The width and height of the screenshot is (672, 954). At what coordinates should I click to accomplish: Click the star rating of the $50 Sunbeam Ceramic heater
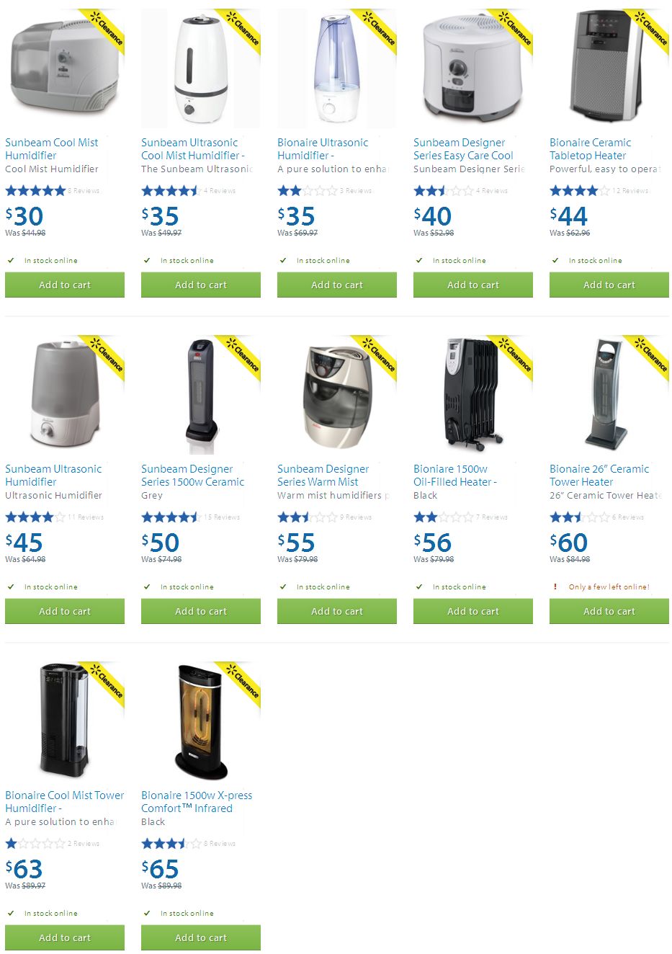tap(170, 517)
